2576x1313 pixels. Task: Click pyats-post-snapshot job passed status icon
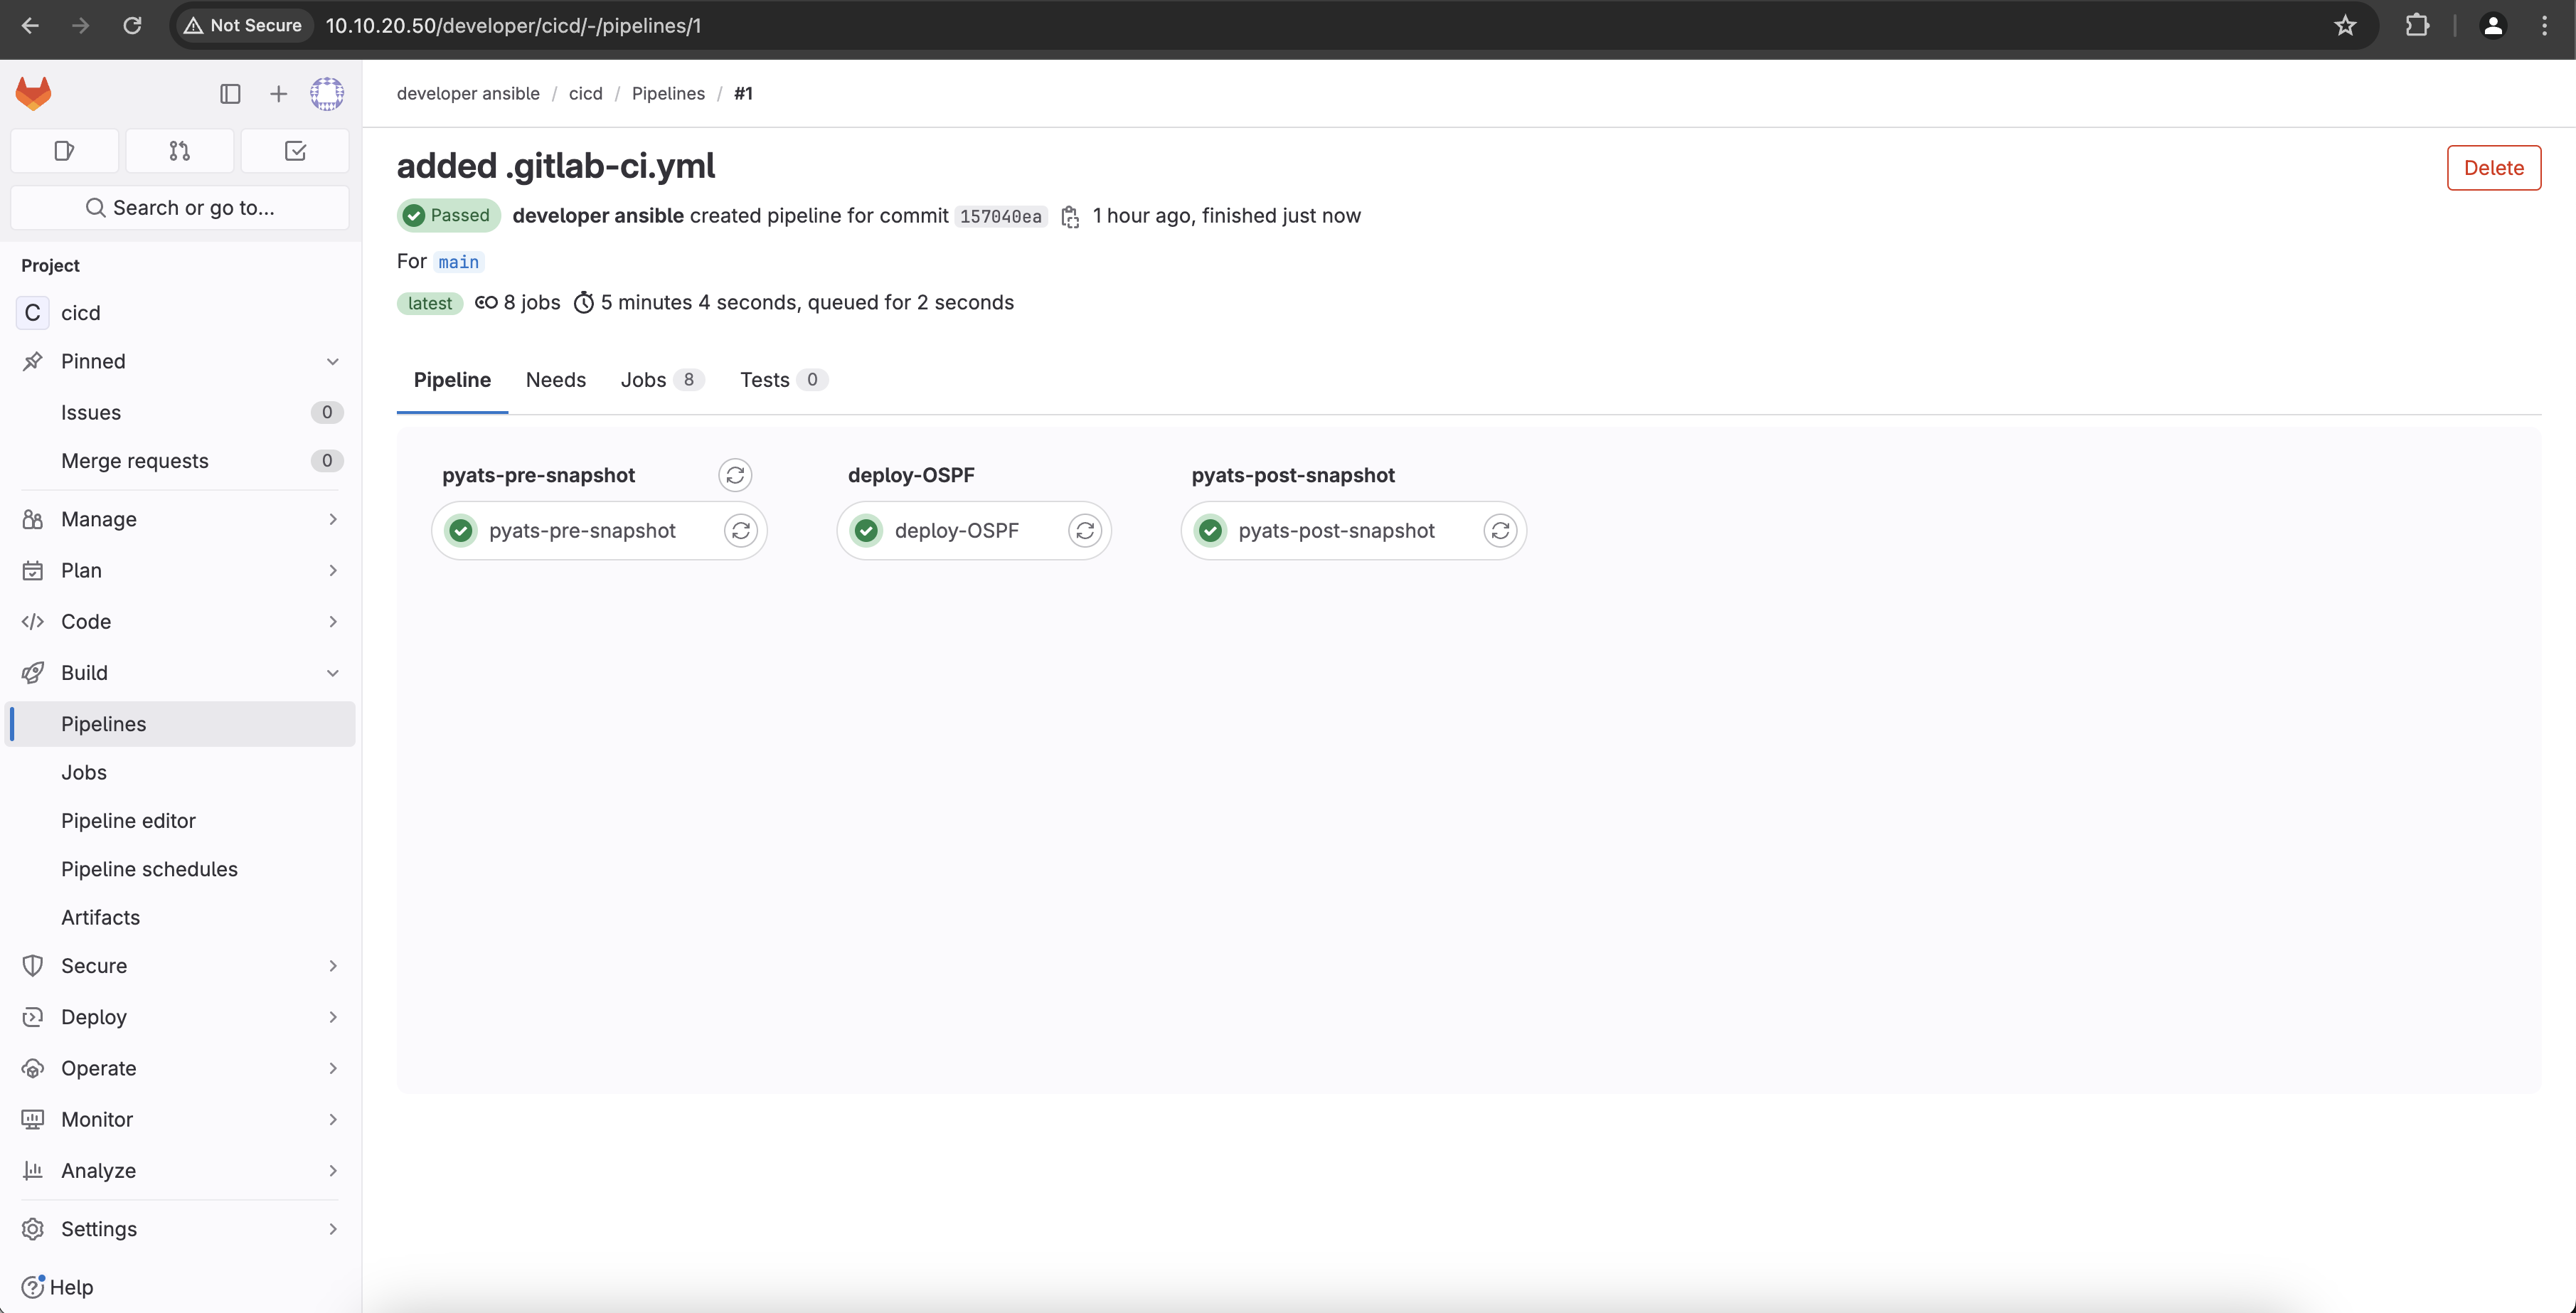click(1210, 531)
